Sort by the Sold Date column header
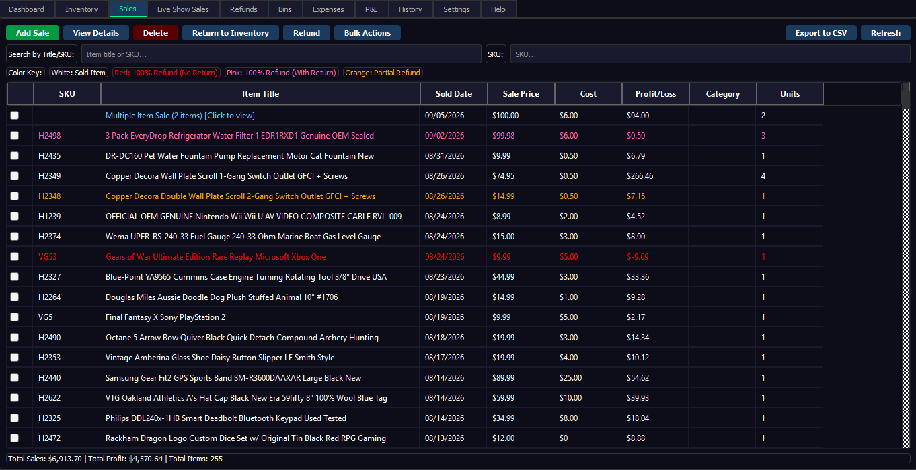The image size is (916, 470). [x=454, y=94]
